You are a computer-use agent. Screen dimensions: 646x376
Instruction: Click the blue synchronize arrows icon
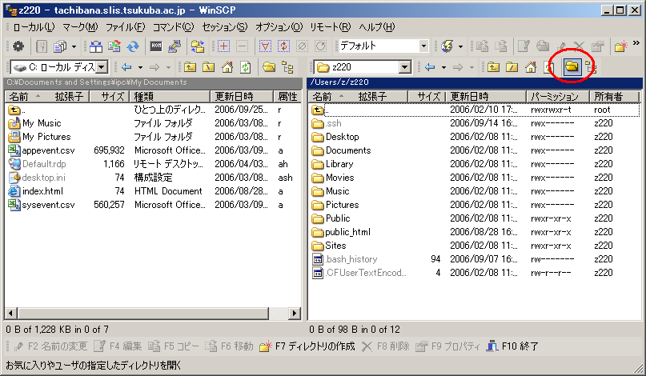[x=133, y=46]
